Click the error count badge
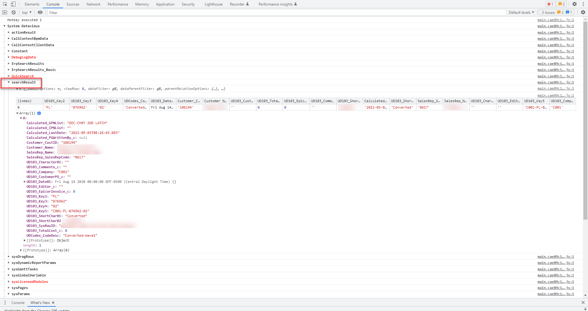Viewport: 588px width, 311px height. click(550, 4)
